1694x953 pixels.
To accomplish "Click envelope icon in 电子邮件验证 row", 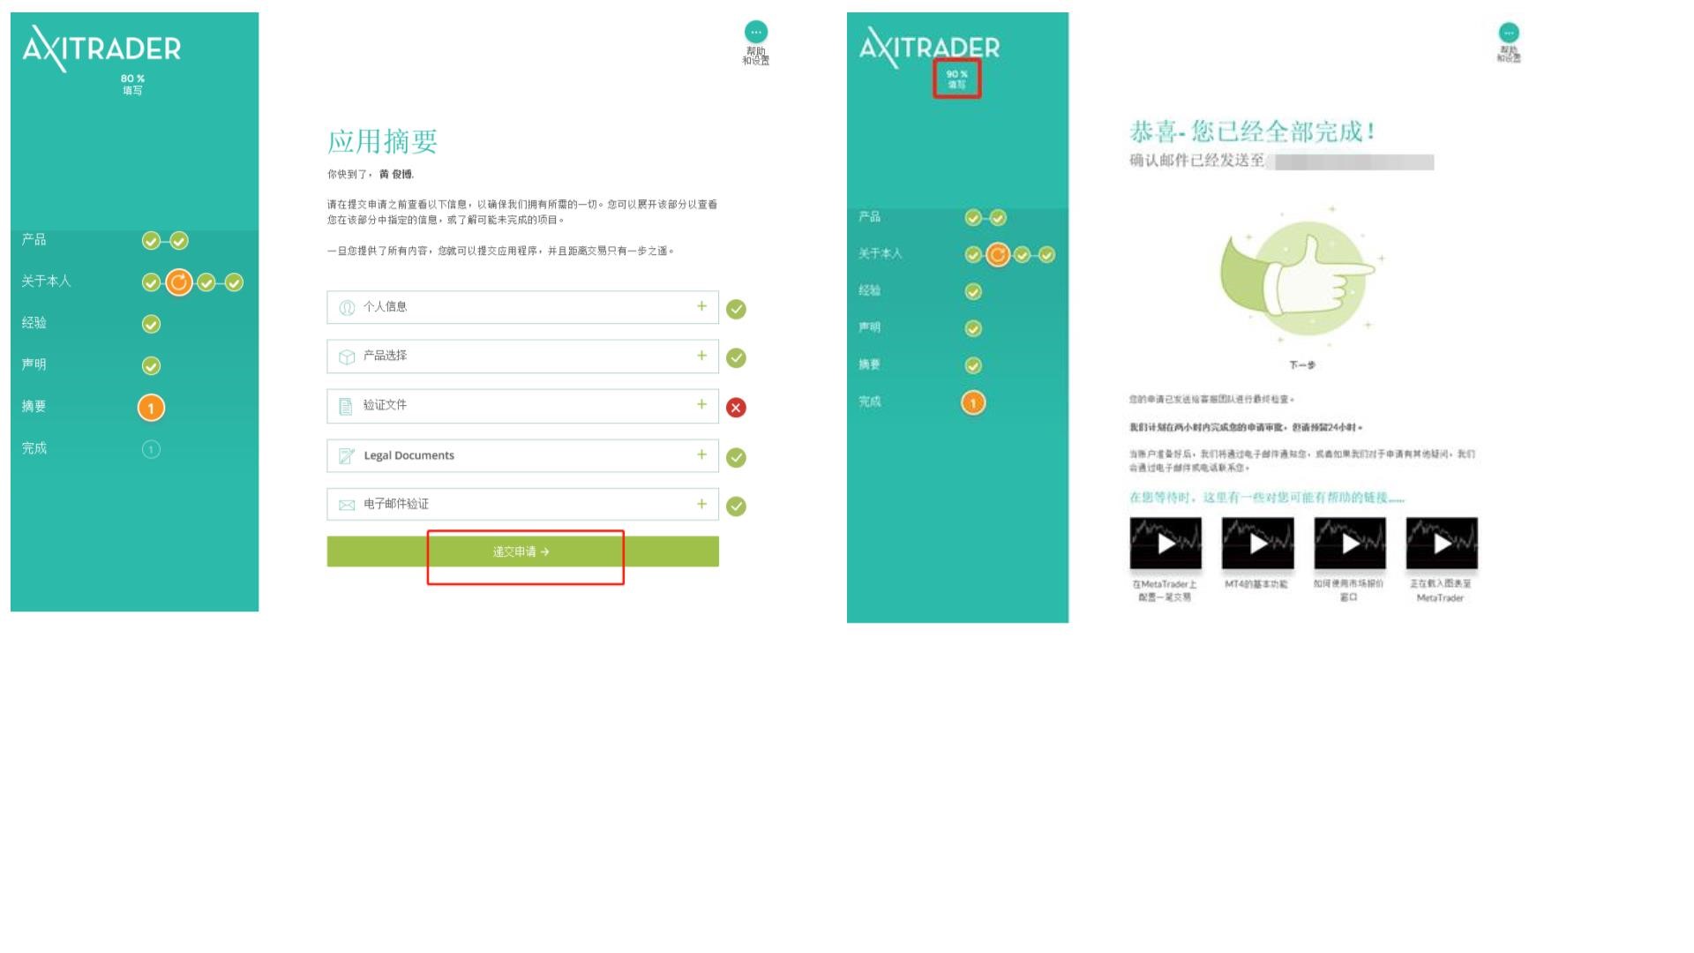I will [x=347, y=505].
